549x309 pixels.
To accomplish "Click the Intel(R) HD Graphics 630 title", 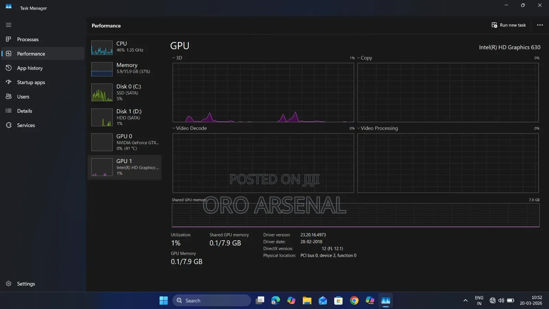I will point(510,47).
